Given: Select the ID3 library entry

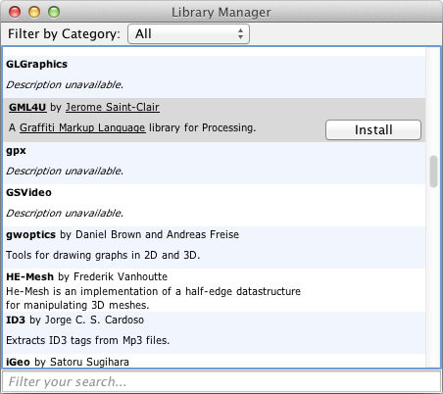Looking at the screenshot, I should coord(215,332).
